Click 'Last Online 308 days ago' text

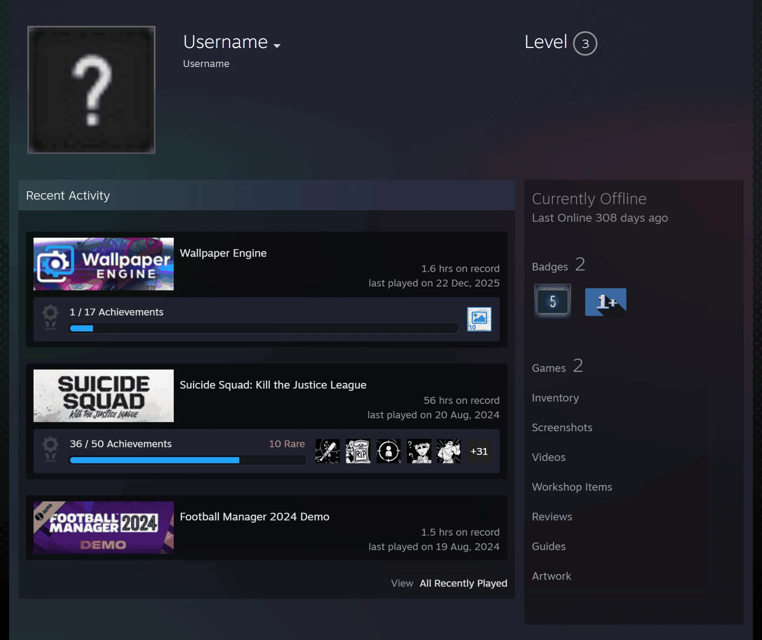point(600,218)
